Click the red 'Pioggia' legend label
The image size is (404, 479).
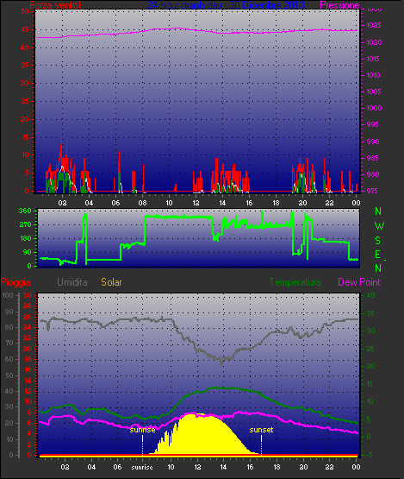[16, 282]
